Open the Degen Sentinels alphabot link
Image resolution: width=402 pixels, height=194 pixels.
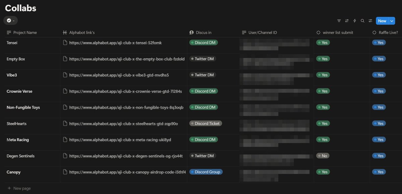[x=126, y=156]
